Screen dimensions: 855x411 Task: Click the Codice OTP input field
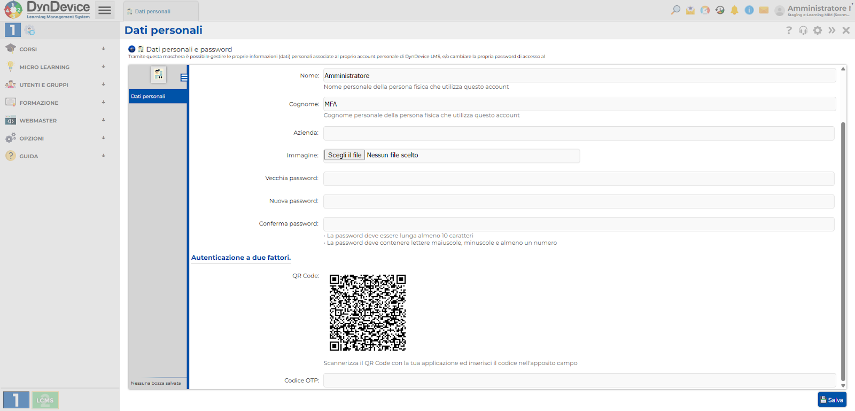[579, 380]
